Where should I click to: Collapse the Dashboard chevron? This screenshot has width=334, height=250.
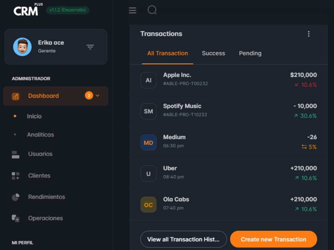(98, 95)
